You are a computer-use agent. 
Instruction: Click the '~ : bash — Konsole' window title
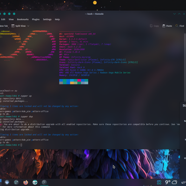tap(94, 14)
